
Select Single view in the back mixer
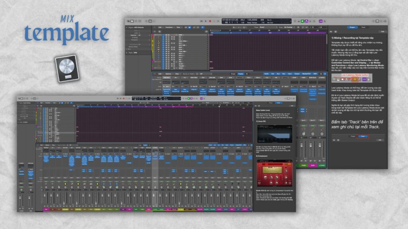(233, 74)
